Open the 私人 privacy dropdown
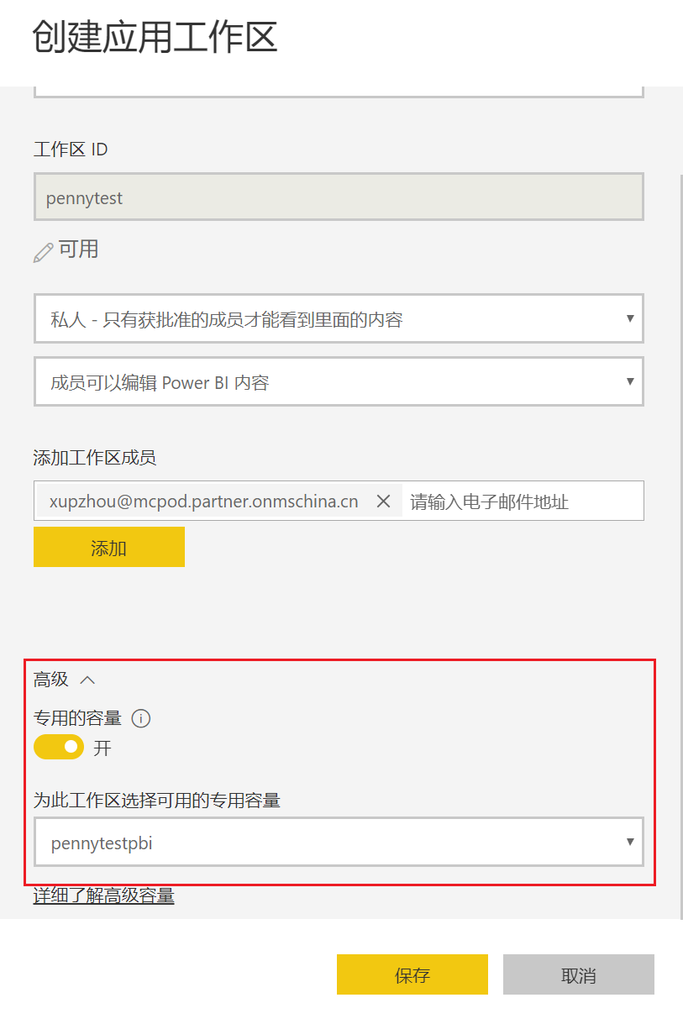Viewport: 683px width, 1024px height. point(339,319)
